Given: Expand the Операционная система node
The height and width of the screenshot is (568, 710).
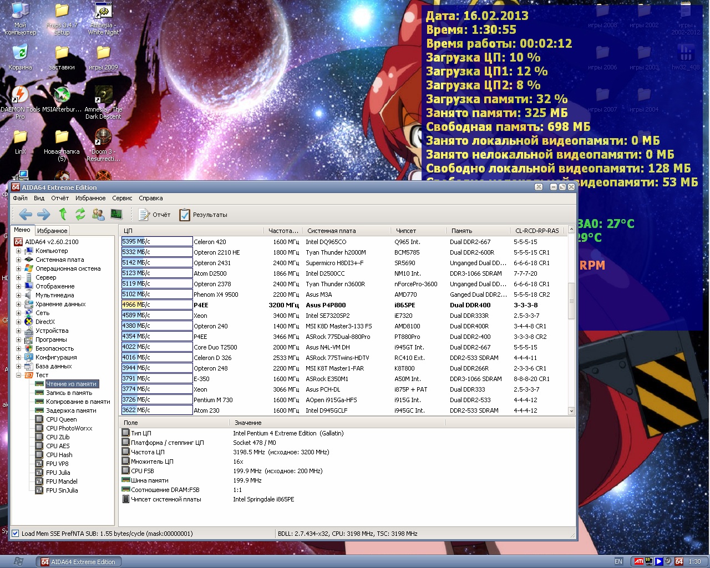Looking at the screenshot, I should coord(18,268).
